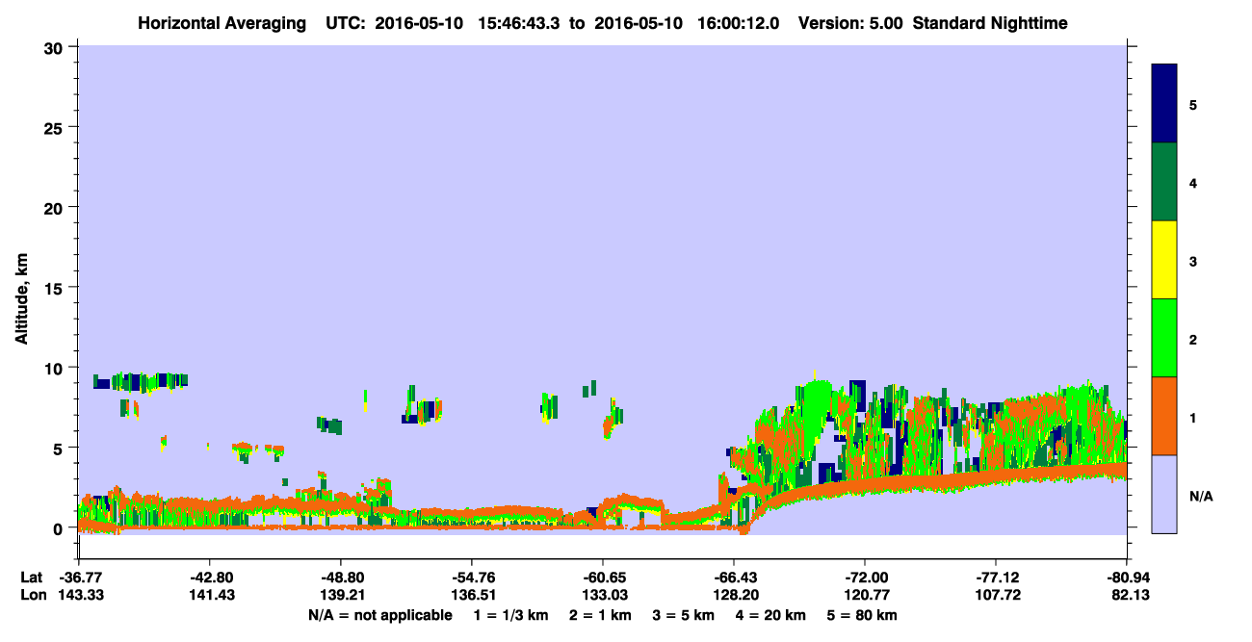The width and height of the screenshot is (1252, 642).
Task: Click longitude value 133.03
Action: pyautogui.click(x=603, y=595)
